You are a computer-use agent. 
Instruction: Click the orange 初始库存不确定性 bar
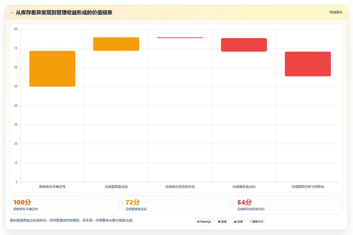[x=52, y=69]
